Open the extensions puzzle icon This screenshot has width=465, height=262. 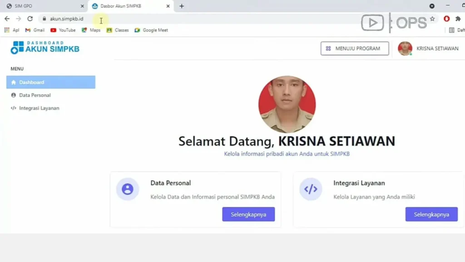(458, 19)
